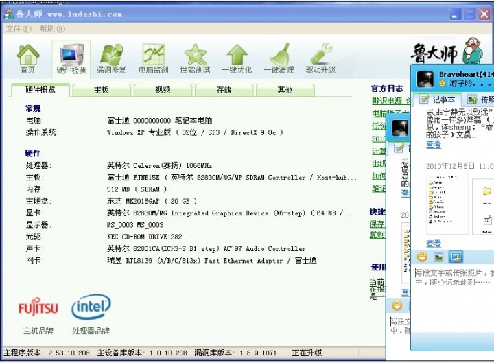Open the 帮助 menu
The image size is (494, 363).
coord(51,29)
